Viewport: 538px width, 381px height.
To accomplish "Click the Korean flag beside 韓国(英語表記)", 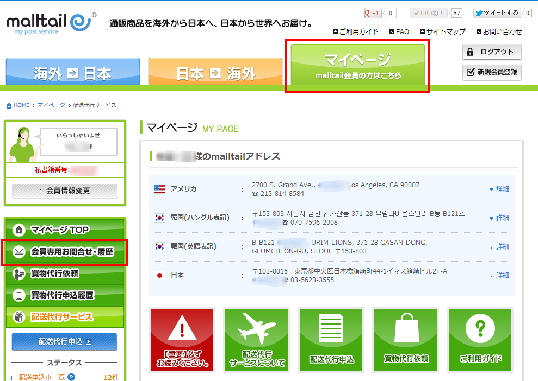I will 159,246.
